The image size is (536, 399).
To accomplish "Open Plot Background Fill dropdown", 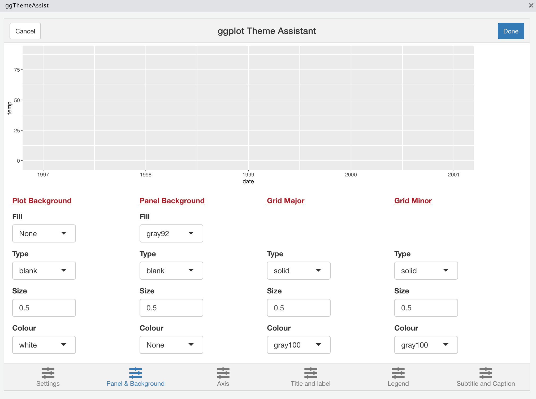I will pyautogui.click(x=44, y=233).
